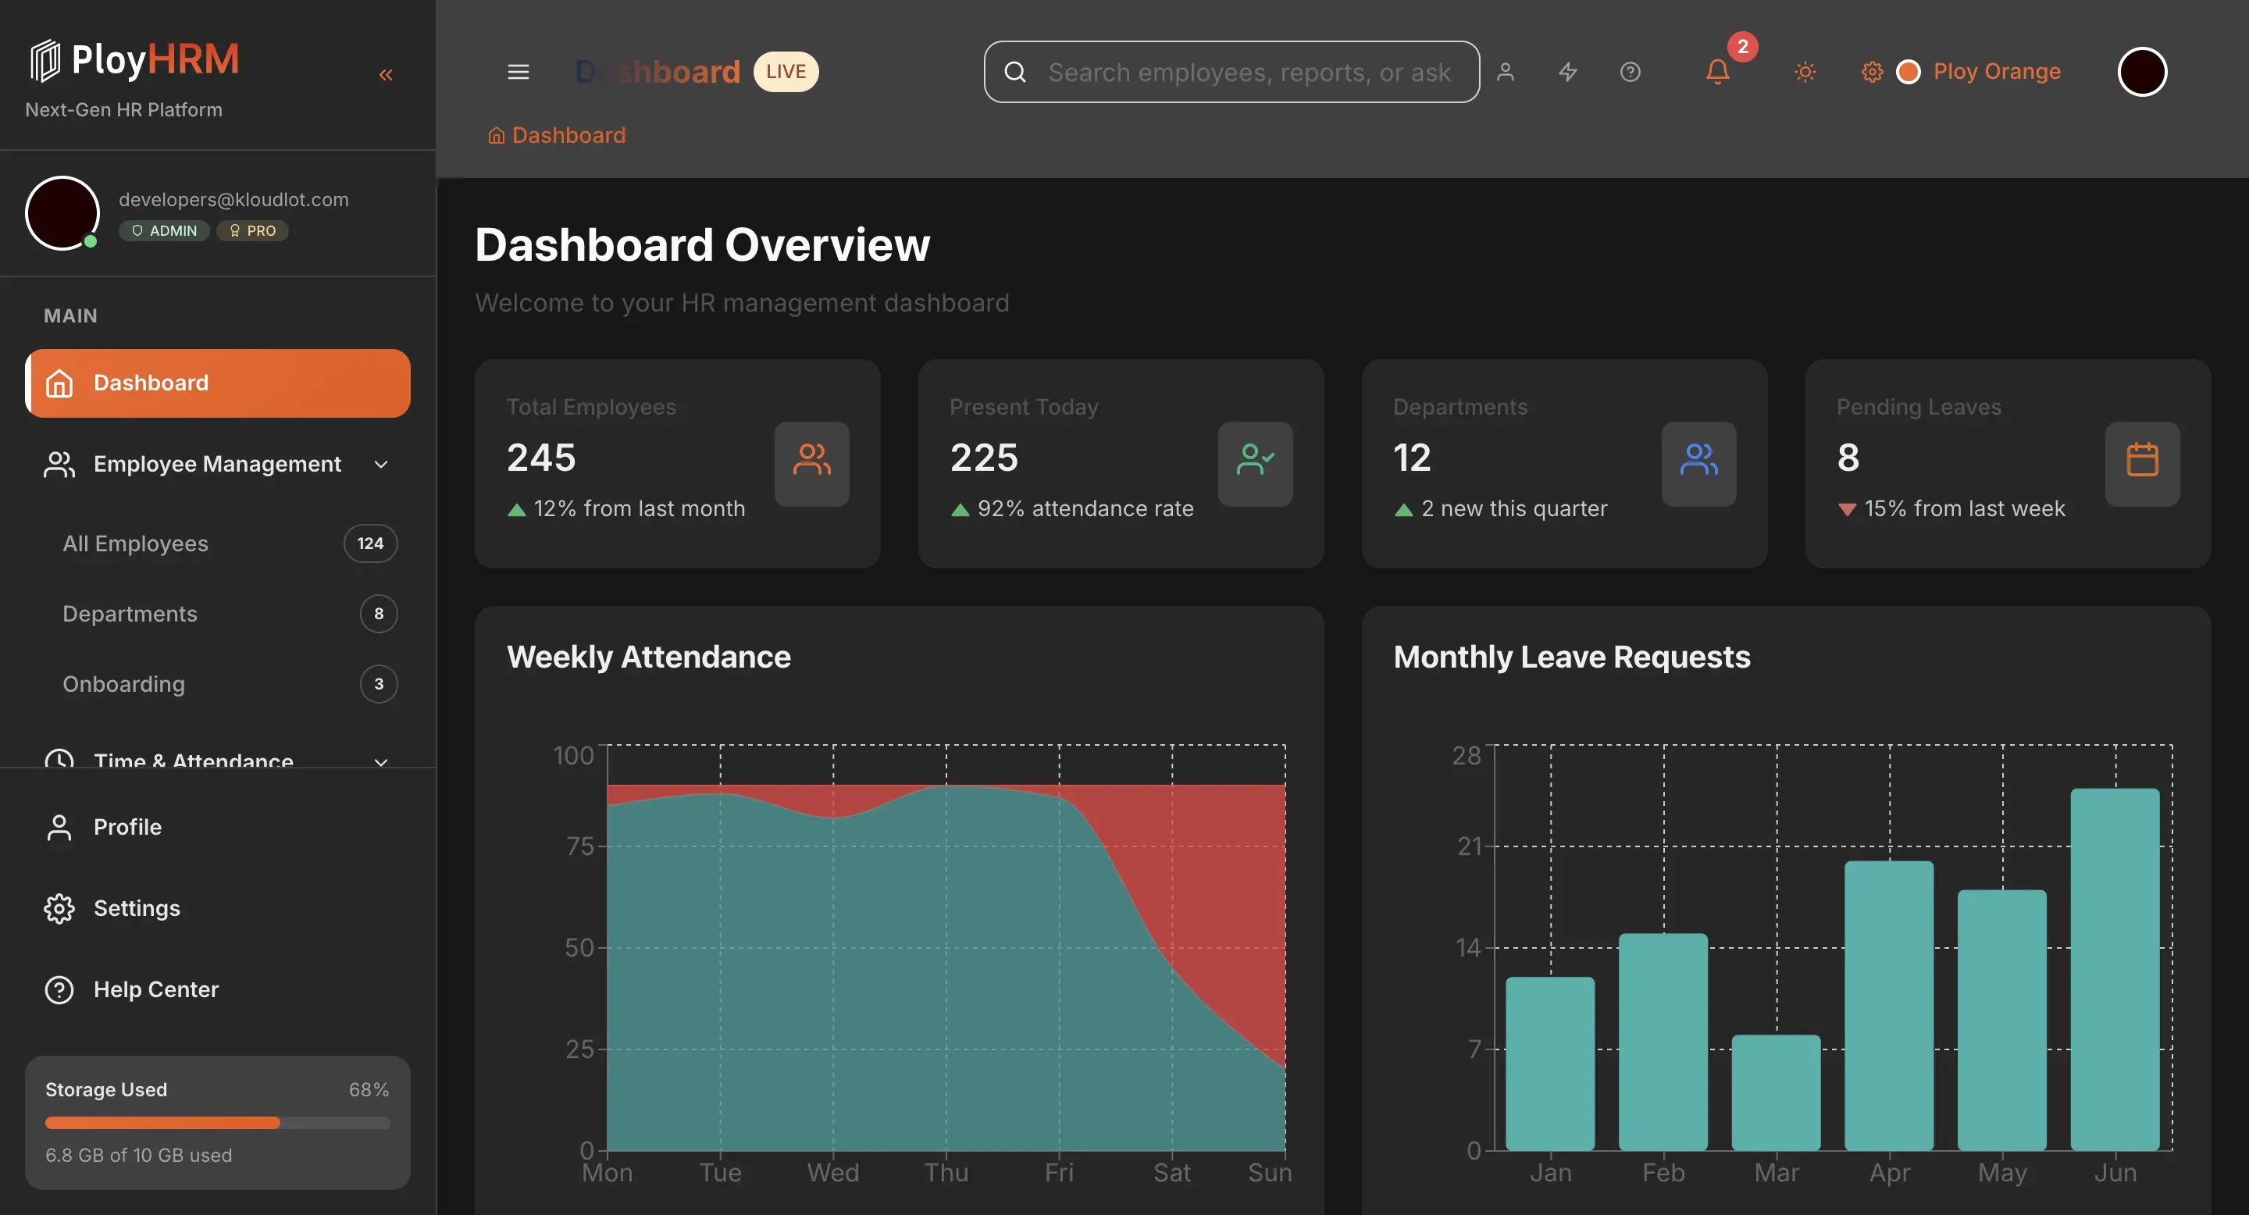
Task: Click the user profile icon next to search
Action: tap(1505, 72)
